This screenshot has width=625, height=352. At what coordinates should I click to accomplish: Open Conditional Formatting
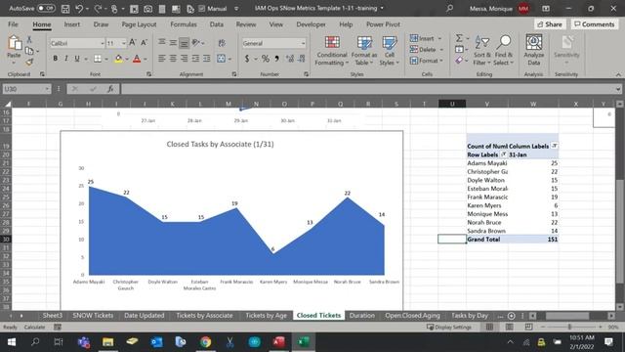332,51
